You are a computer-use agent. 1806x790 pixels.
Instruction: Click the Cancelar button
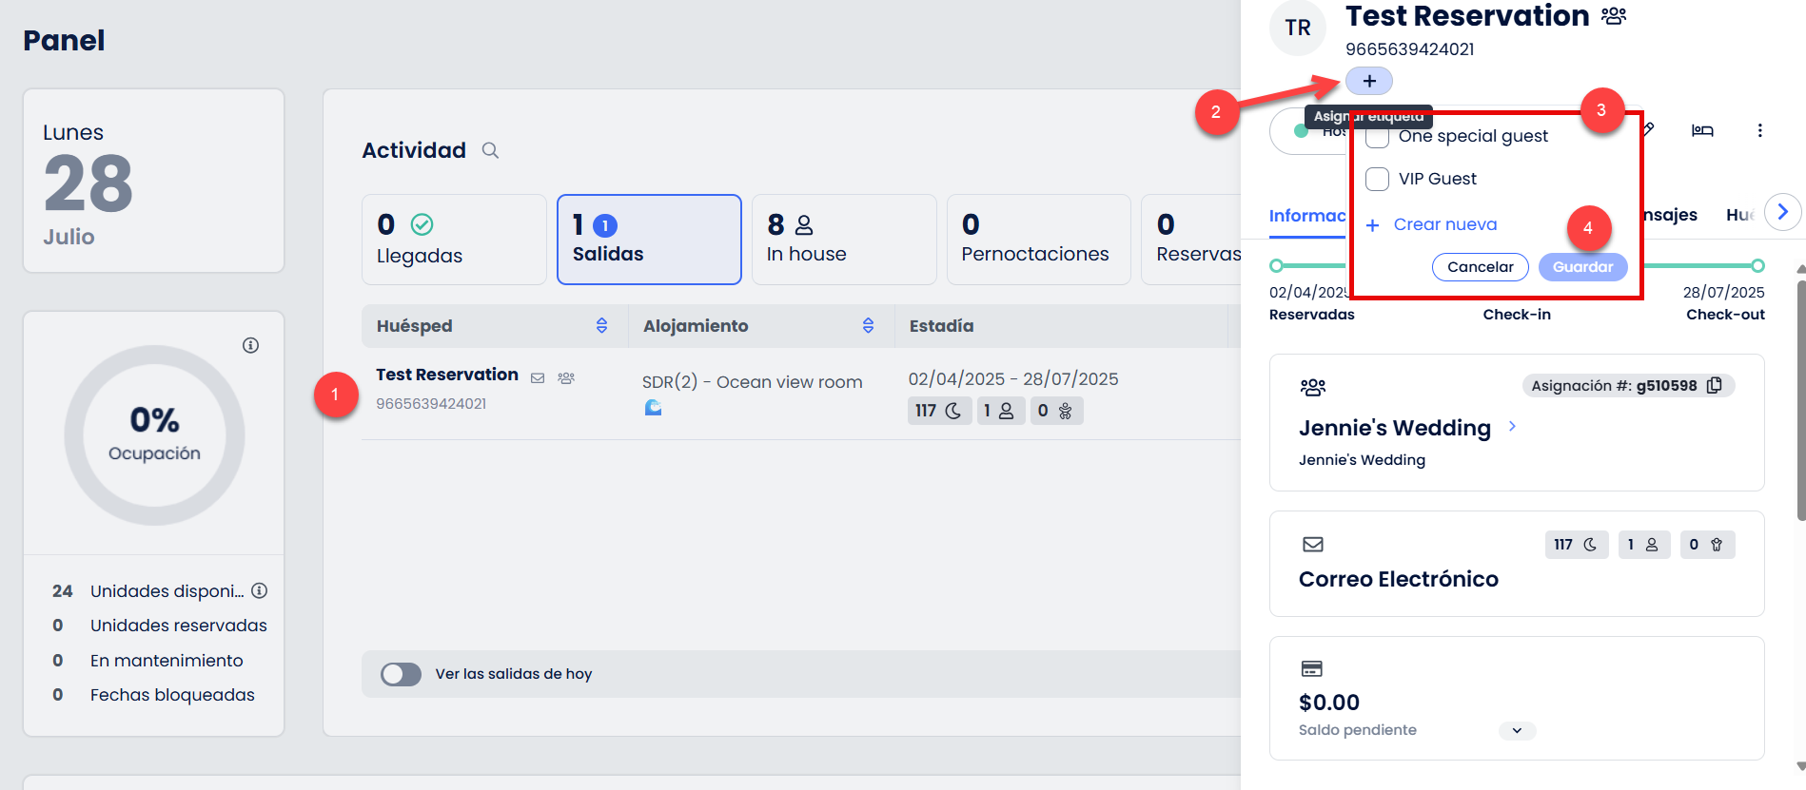coord(1480,267)
